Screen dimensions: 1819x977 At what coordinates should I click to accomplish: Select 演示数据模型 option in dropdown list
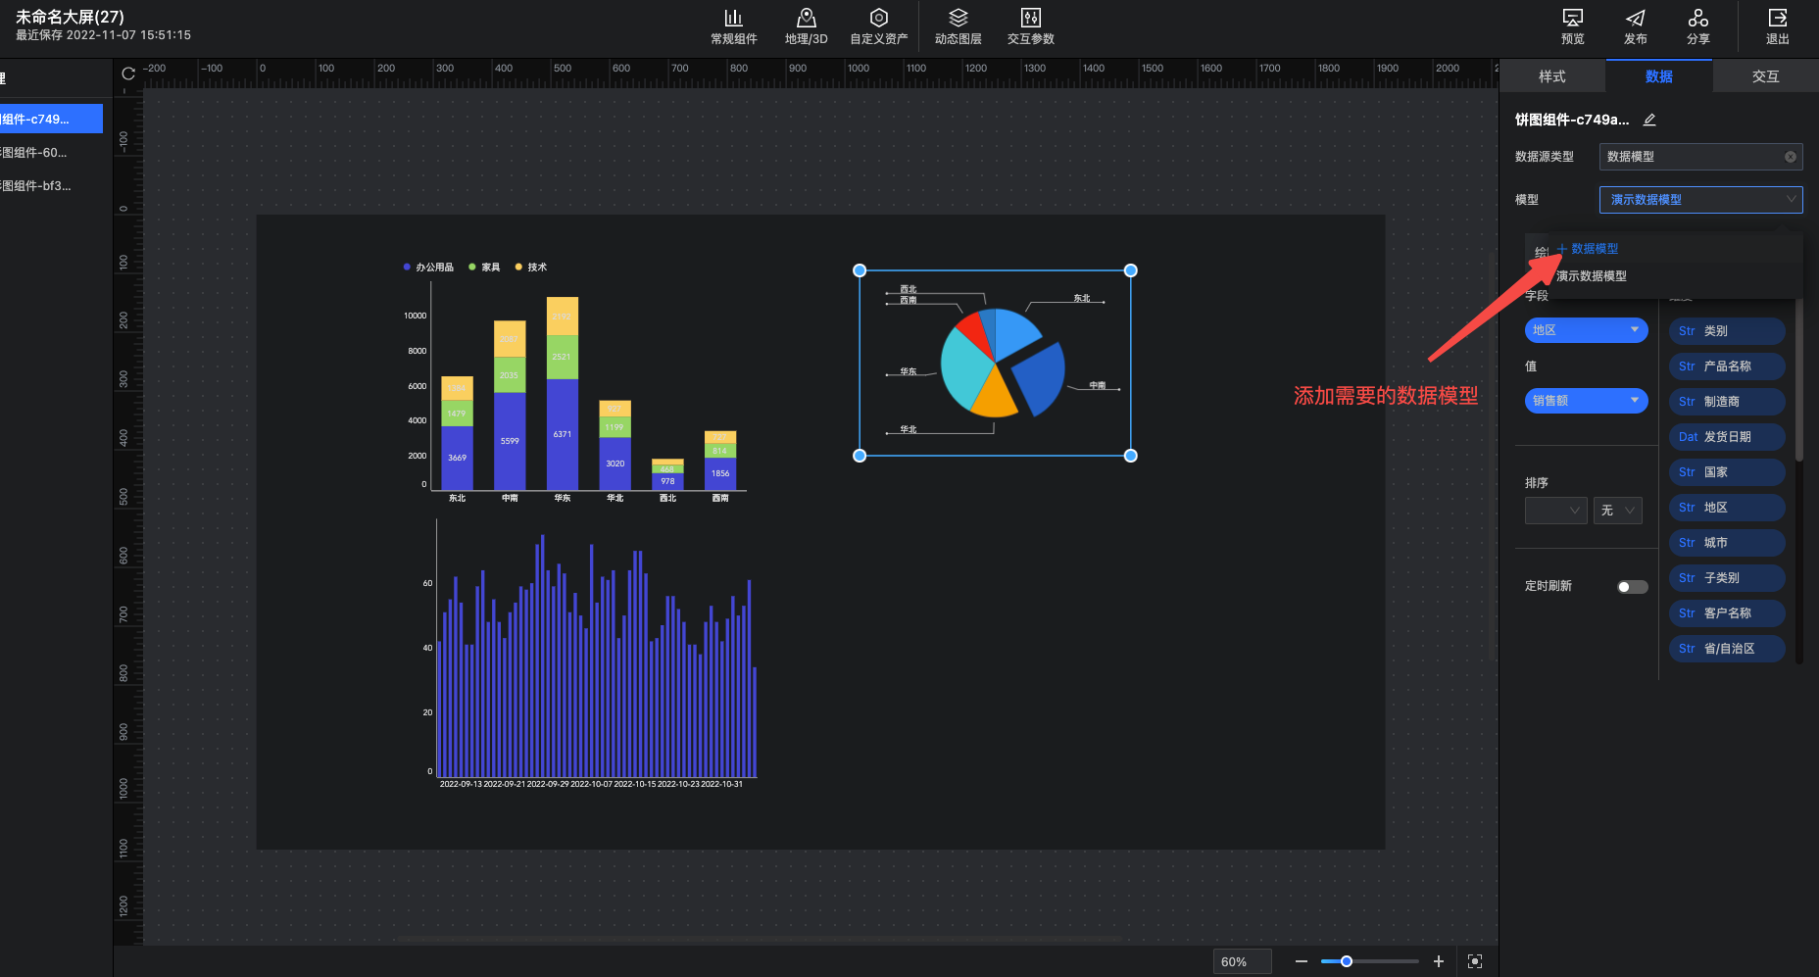coord(1592,276)
